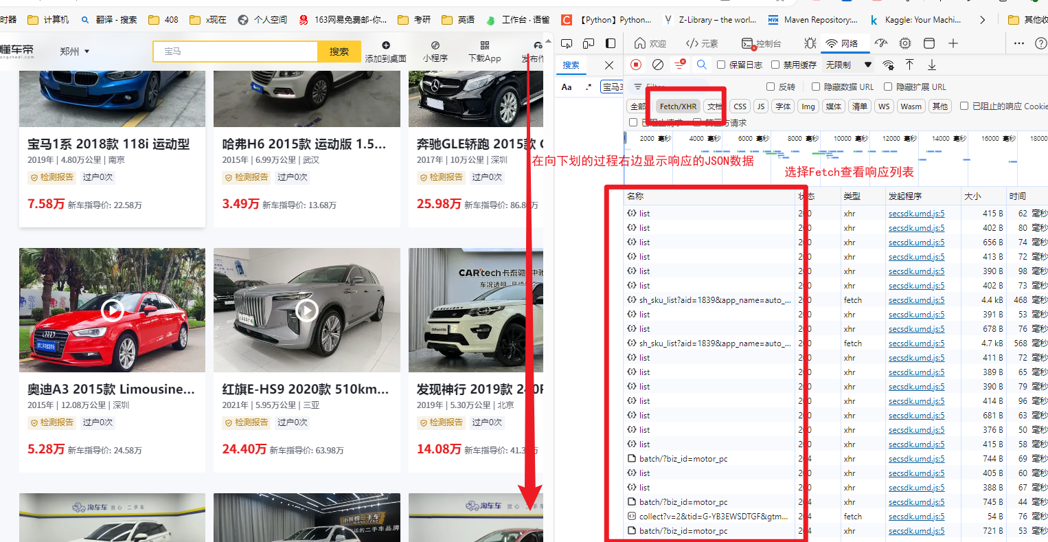Expand bookmarks bar overflow chevron

tap(982, 20)
